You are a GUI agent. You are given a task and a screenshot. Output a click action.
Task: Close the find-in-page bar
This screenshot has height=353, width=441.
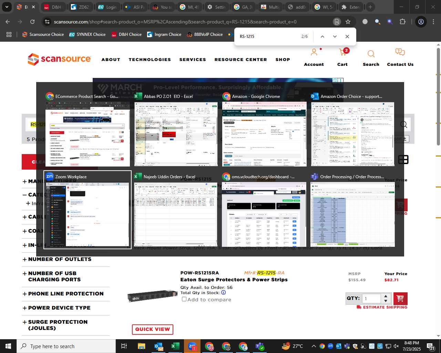coord(347,37)
